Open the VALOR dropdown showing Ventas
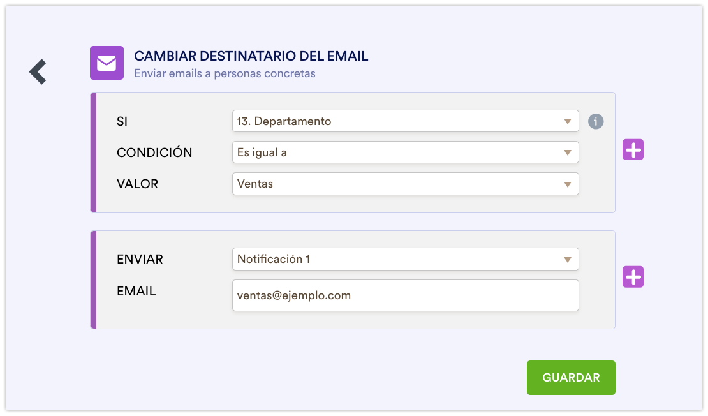This screenshot has width=708, height=416. click(405, 184)
